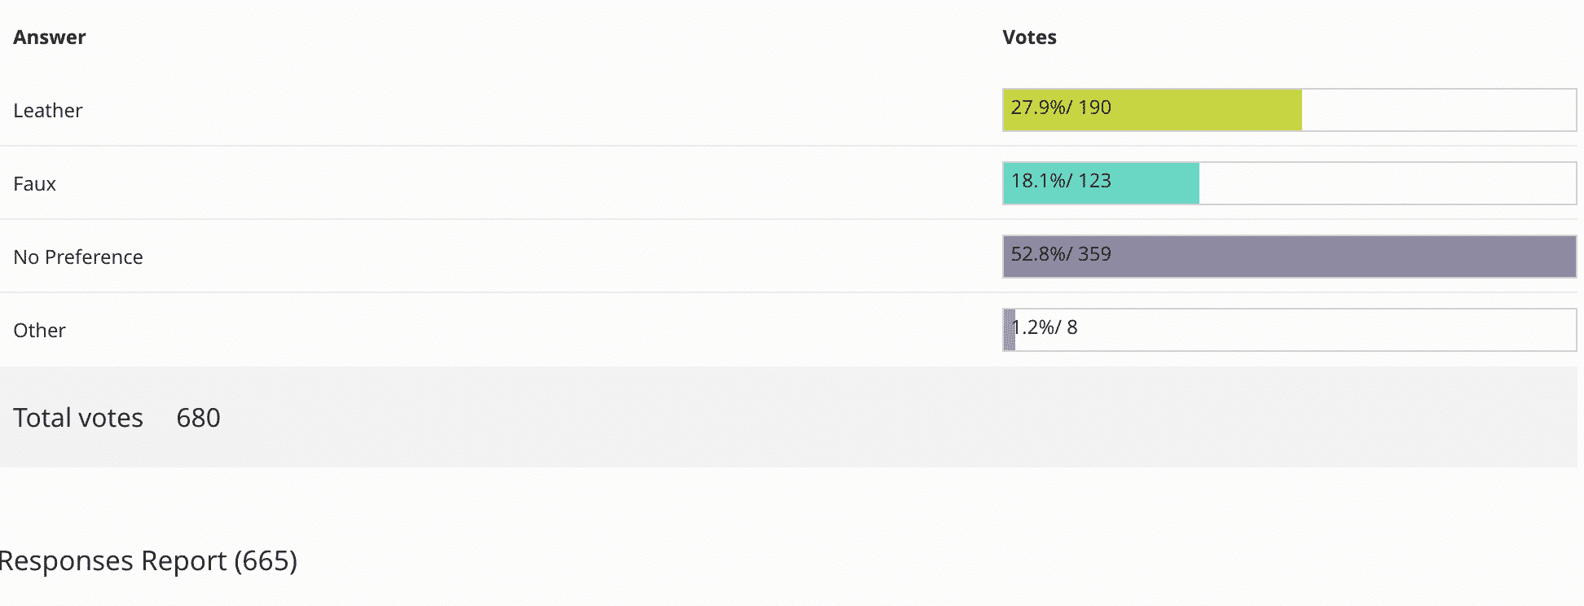The height and width of the screenshot is (606, 1584).
Task: Click the Answer column header
Action: pyautogui.click(x=50, y=37)
